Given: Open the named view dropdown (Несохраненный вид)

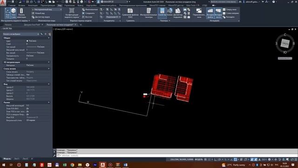Looking at the screenshot, I should pos(47,9).
